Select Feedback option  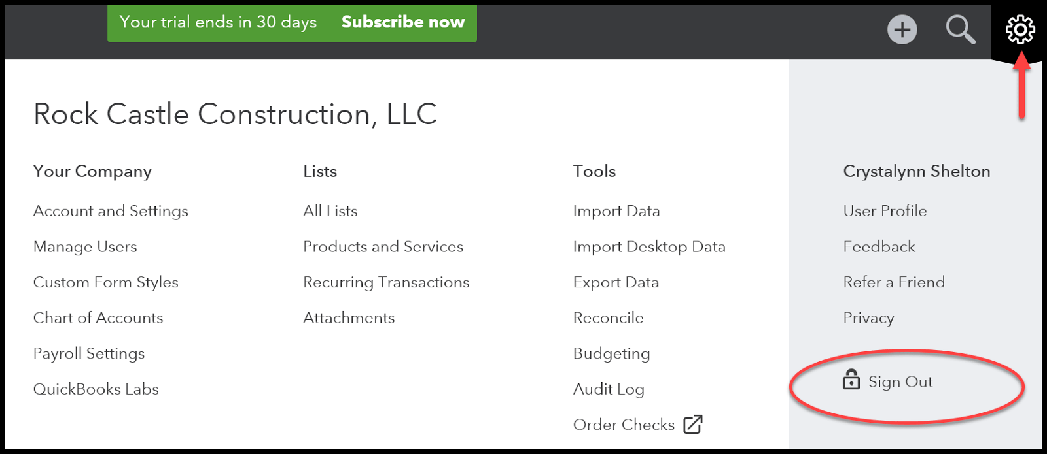[x=879, y=247]
